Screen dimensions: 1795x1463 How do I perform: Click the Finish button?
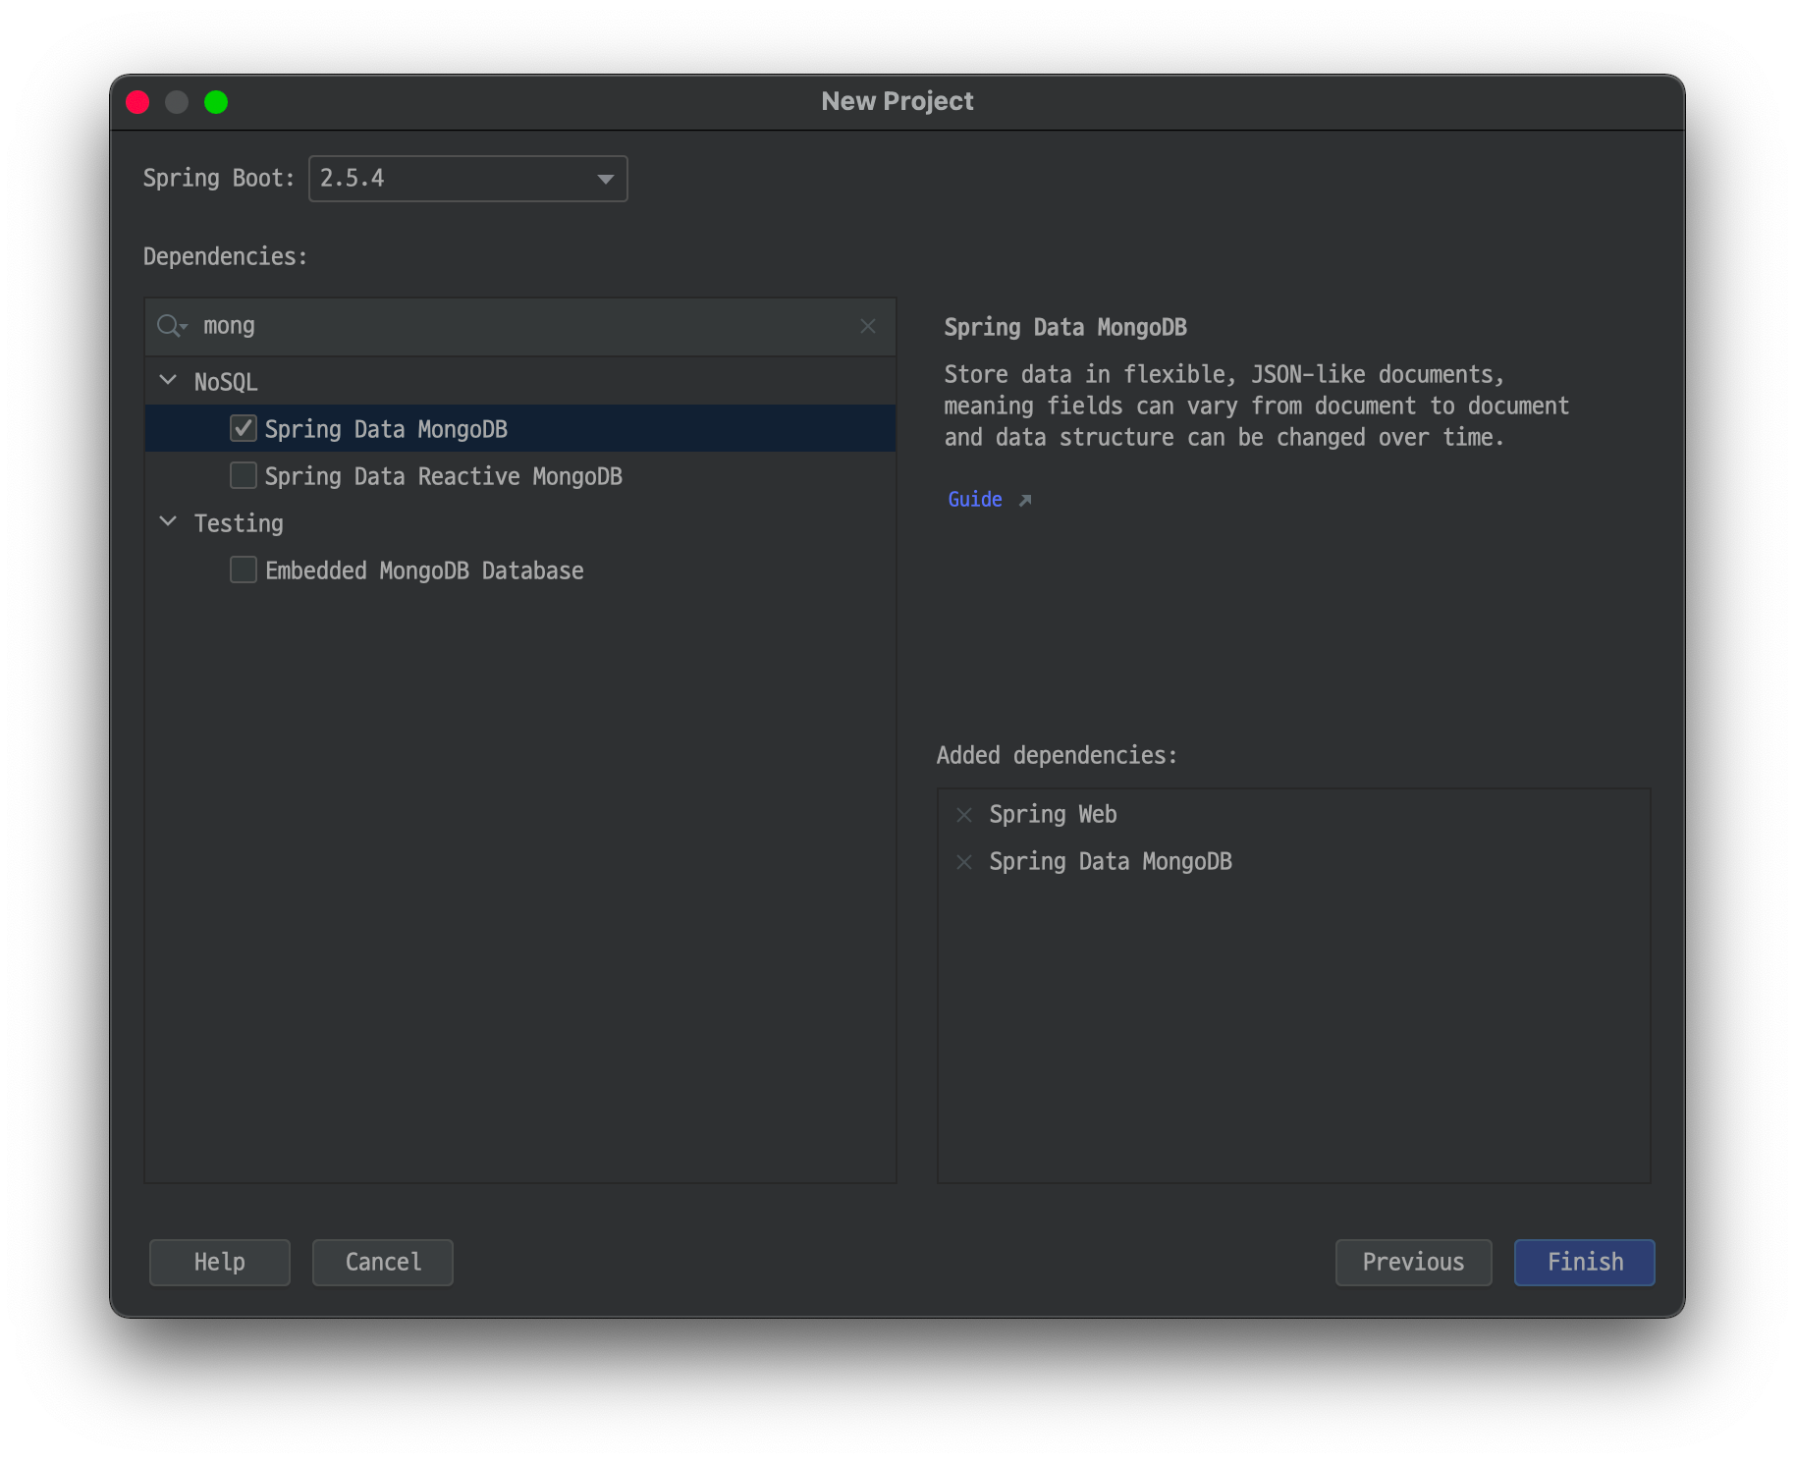[1584, 1262]
